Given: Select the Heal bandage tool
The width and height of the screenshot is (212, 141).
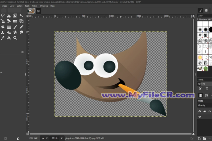Looking at the screenshot, I should [x=15, y=32].
